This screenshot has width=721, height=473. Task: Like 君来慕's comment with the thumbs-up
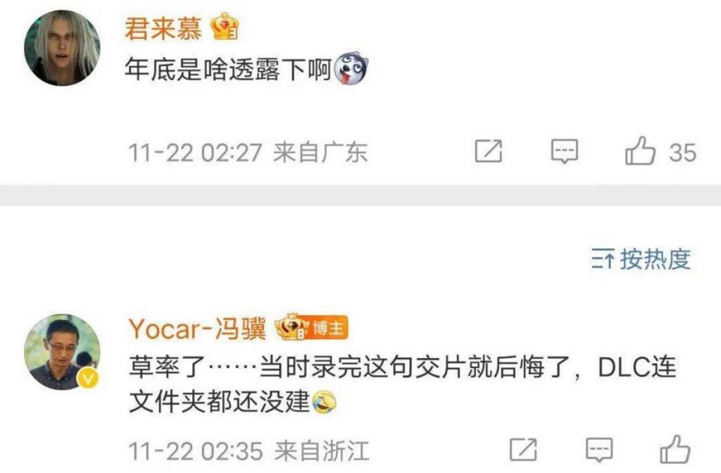[x=639, y=151]
